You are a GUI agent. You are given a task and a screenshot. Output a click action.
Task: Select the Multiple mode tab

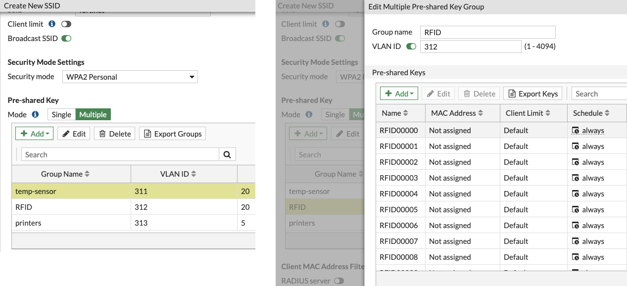93,114
